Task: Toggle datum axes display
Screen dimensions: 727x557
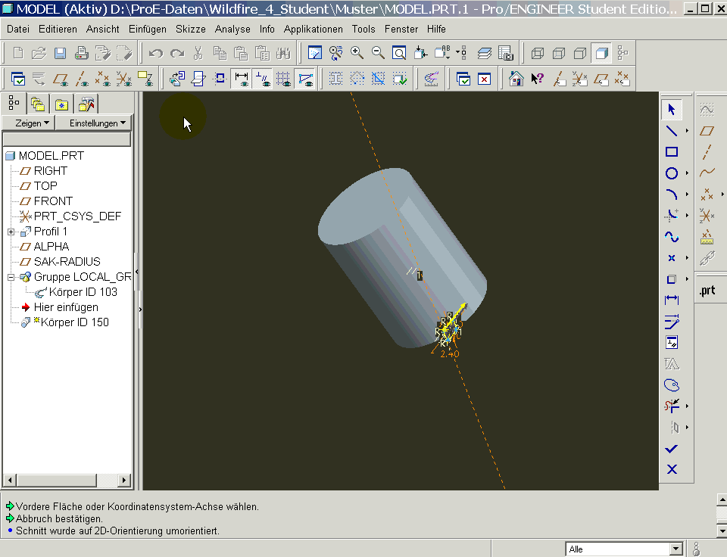Action: pos(82,79)
